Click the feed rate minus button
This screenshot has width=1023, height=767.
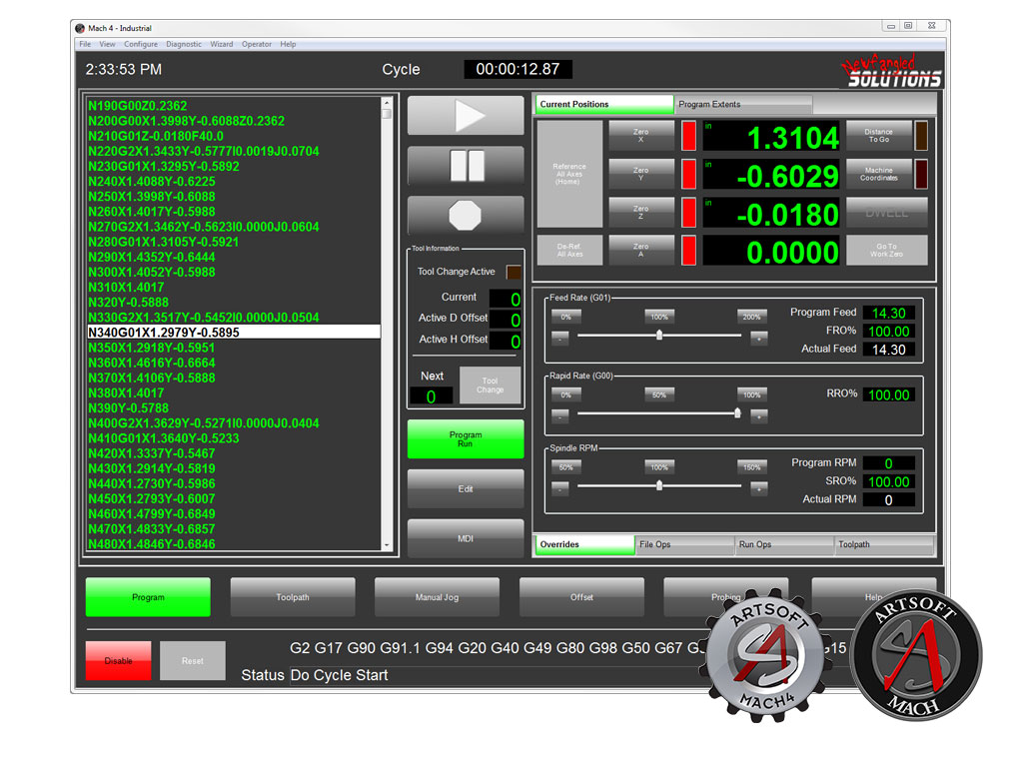pos(560,339)
